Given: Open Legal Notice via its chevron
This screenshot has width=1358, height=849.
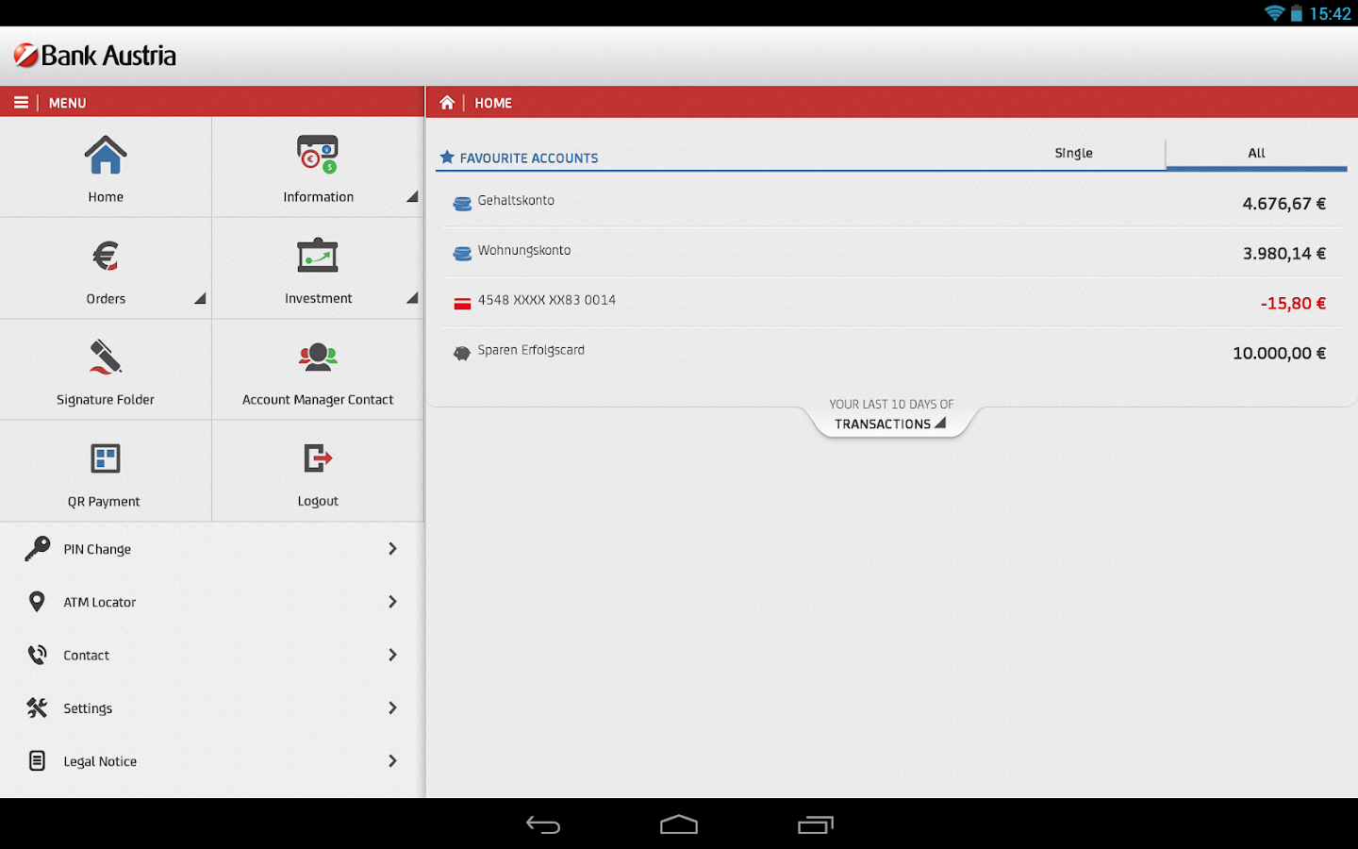Looking at the screenshot, I should coord(392,760).
